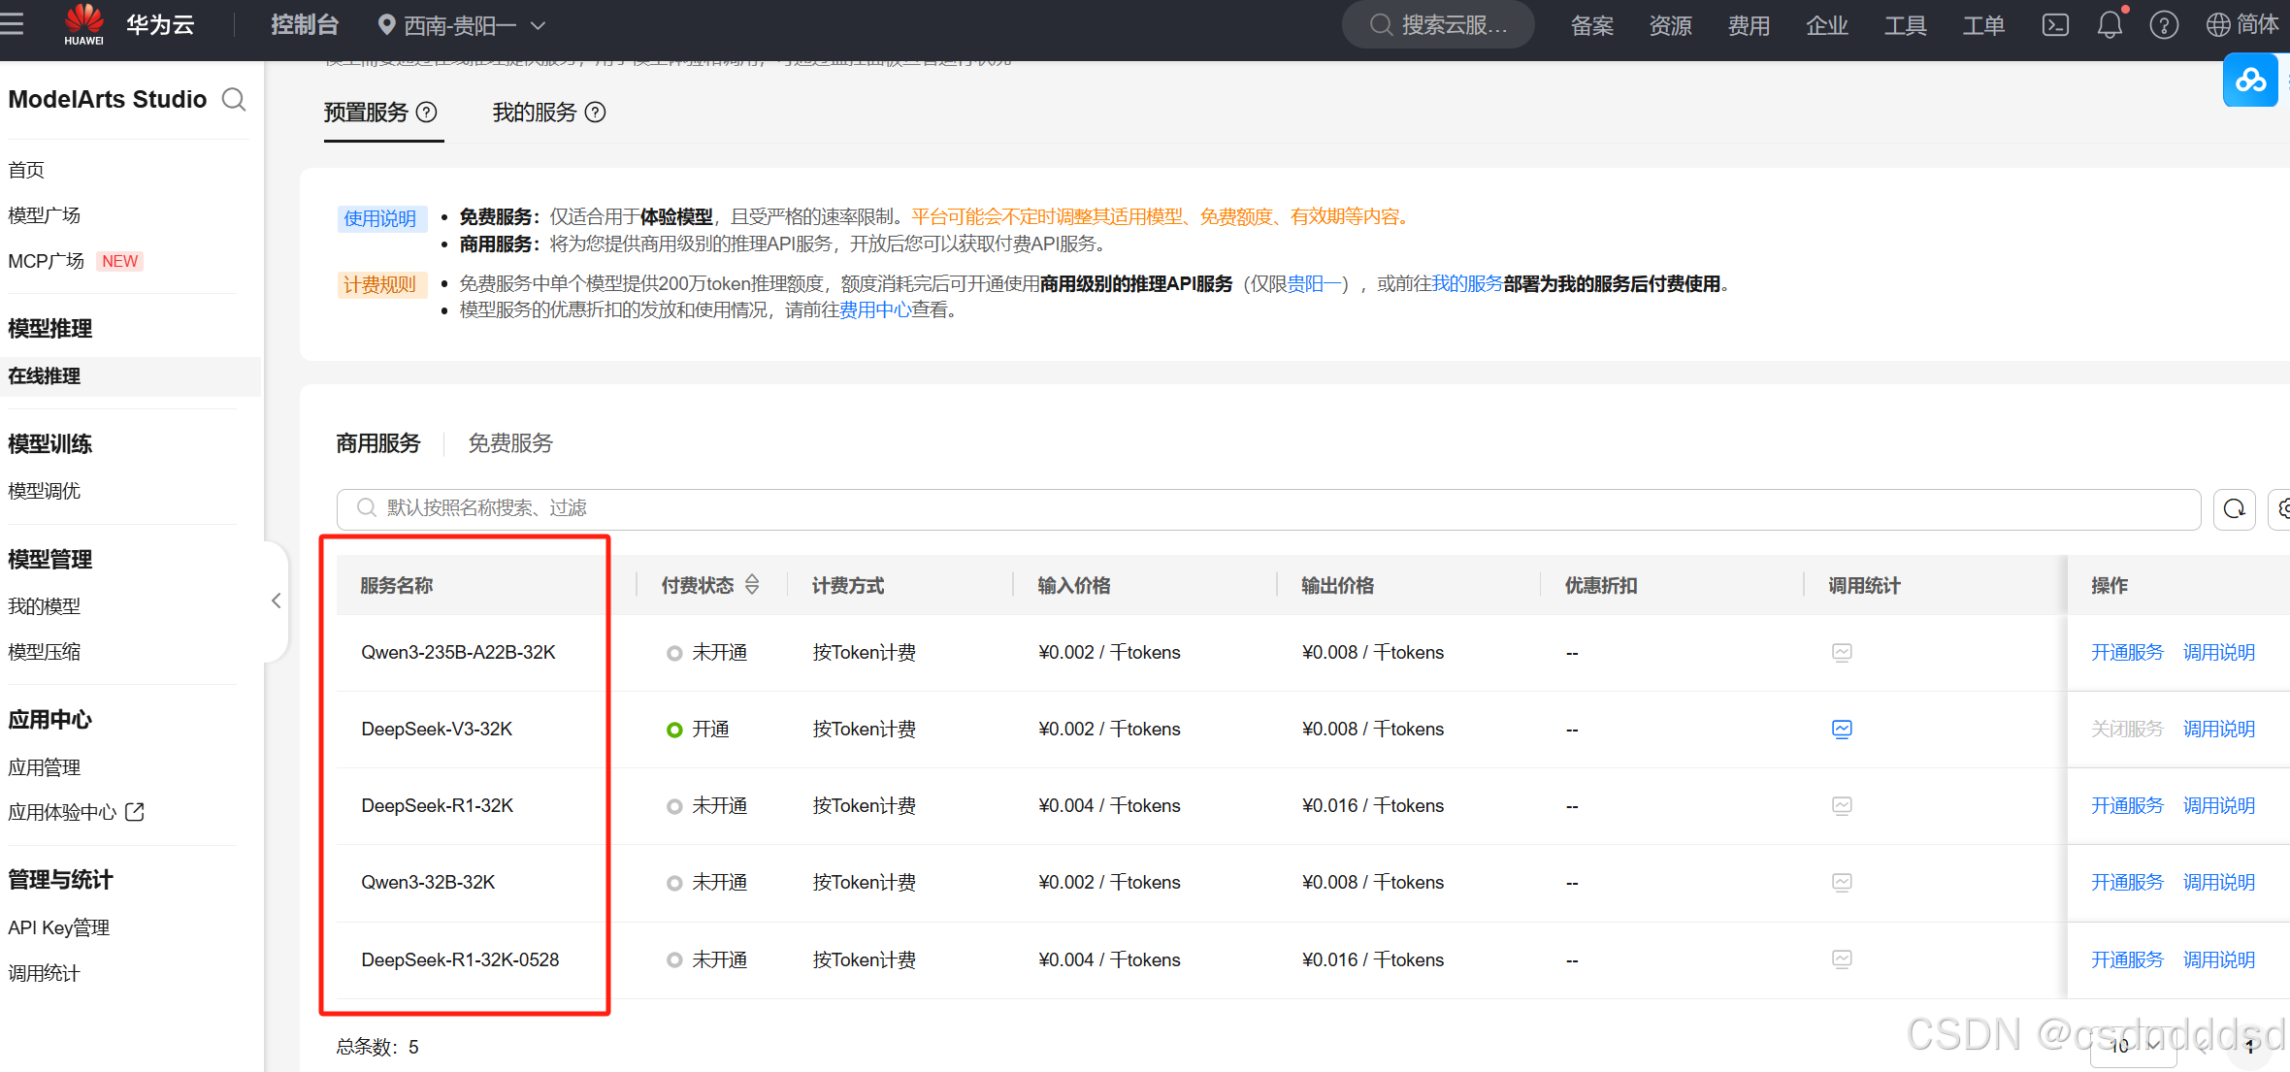Click the 默认按照名称搜索 filter field
The image size is (2290, 1072).
(x=1268, y=509)
